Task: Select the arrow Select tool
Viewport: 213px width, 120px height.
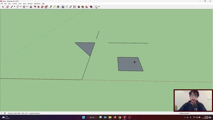Action: tap(3, 7)
